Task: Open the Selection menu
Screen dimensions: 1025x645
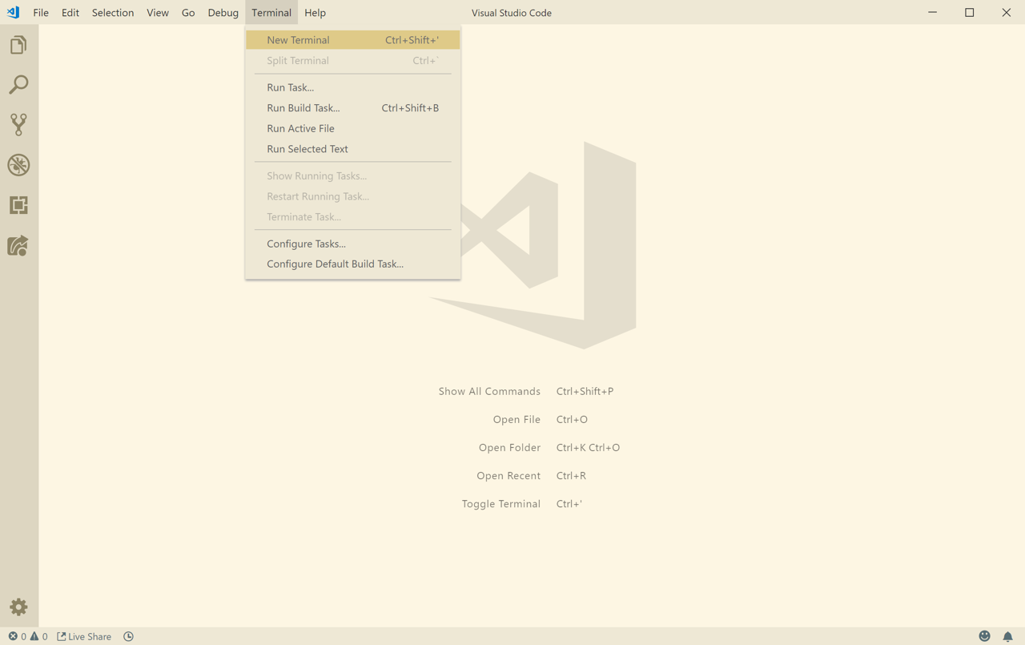Action: (113, 13)
